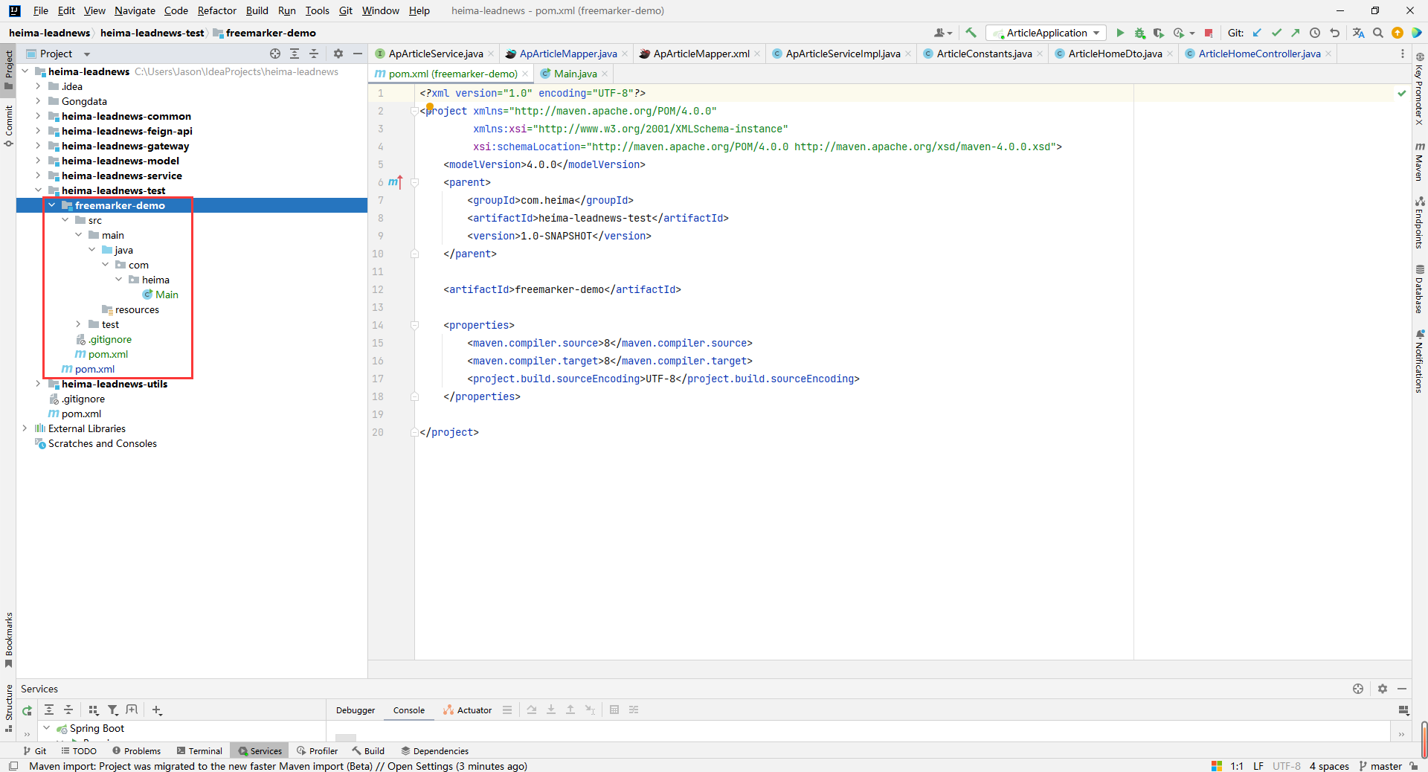Run ArticleApplication with the green play icon
This screenshot has width=1428, height=772.
[1120, 33]
